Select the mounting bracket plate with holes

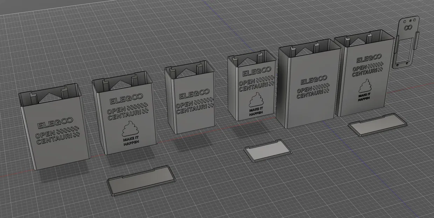point(406,42)
